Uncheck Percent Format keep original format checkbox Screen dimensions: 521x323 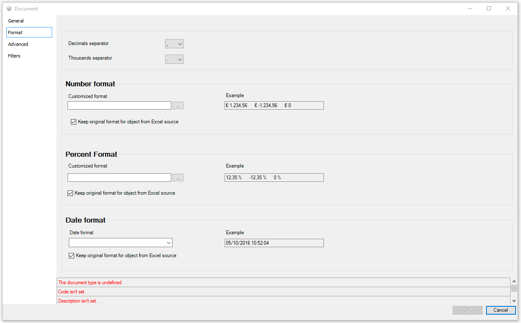[x=70, y=193]
